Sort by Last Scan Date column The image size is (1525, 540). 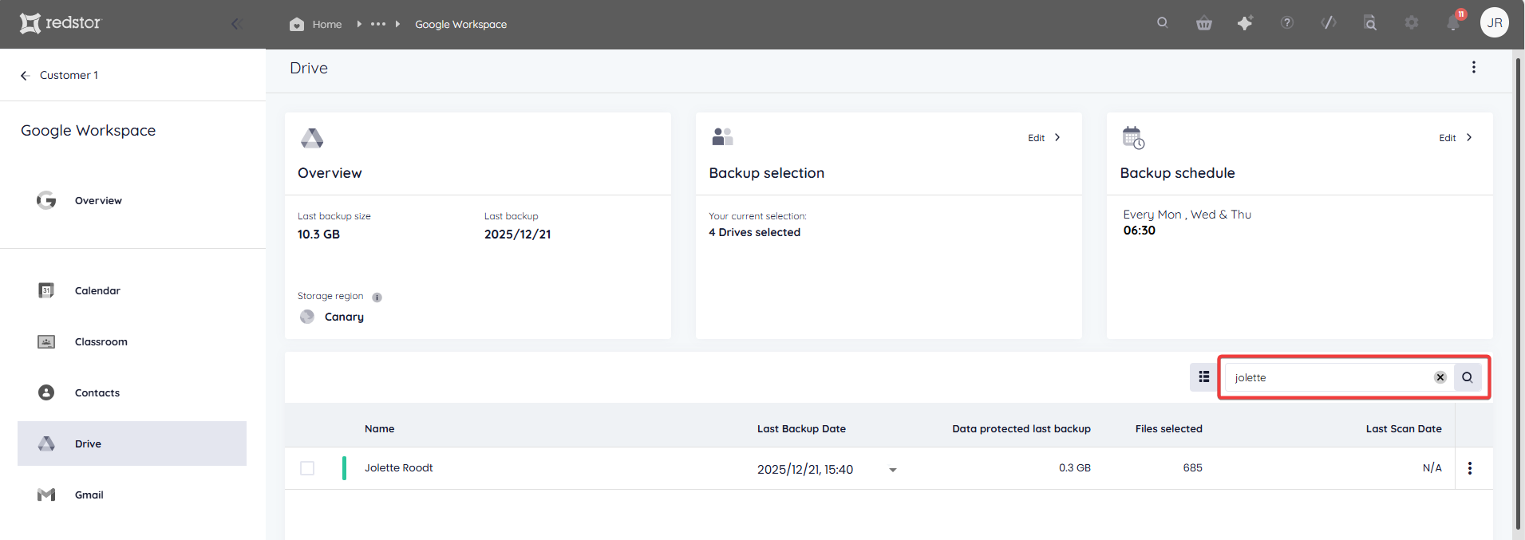[1403, 429]
